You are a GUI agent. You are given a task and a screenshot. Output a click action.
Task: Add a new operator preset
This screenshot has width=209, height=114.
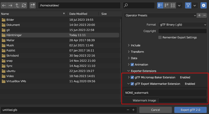pos(199,15)
